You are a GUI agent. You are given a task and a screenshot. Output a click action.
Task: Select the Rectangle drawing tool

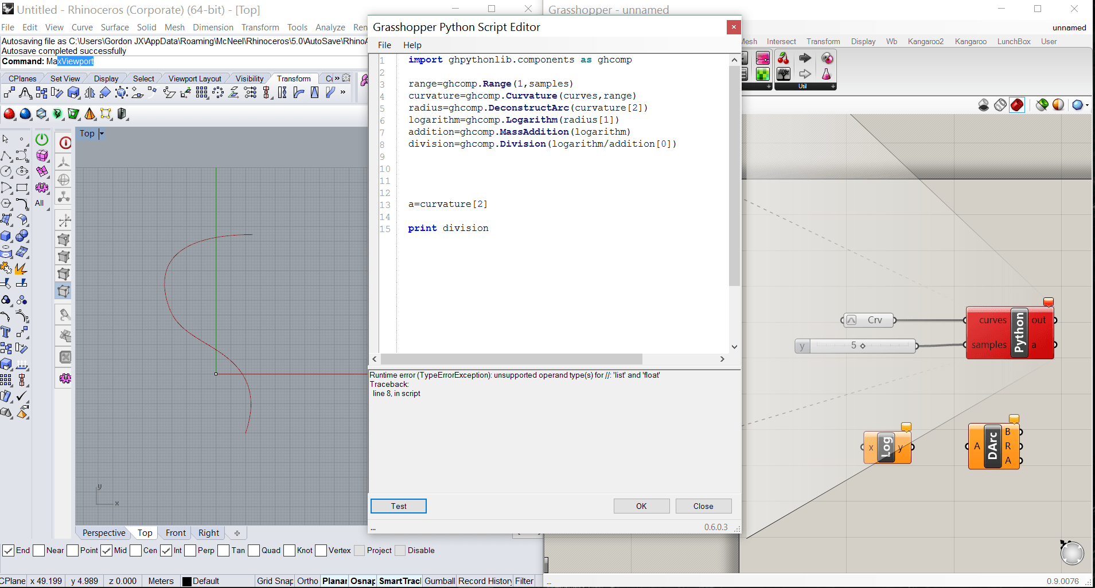pos(22,187)
